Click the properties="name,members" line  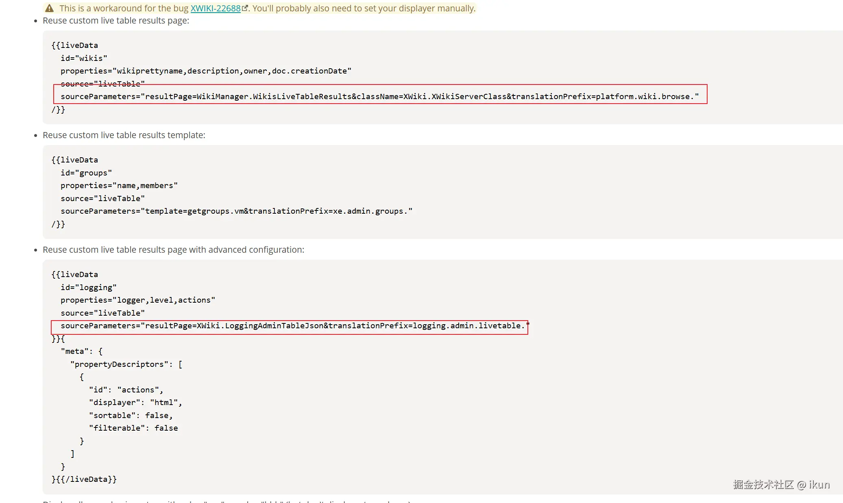click(119, 186)
